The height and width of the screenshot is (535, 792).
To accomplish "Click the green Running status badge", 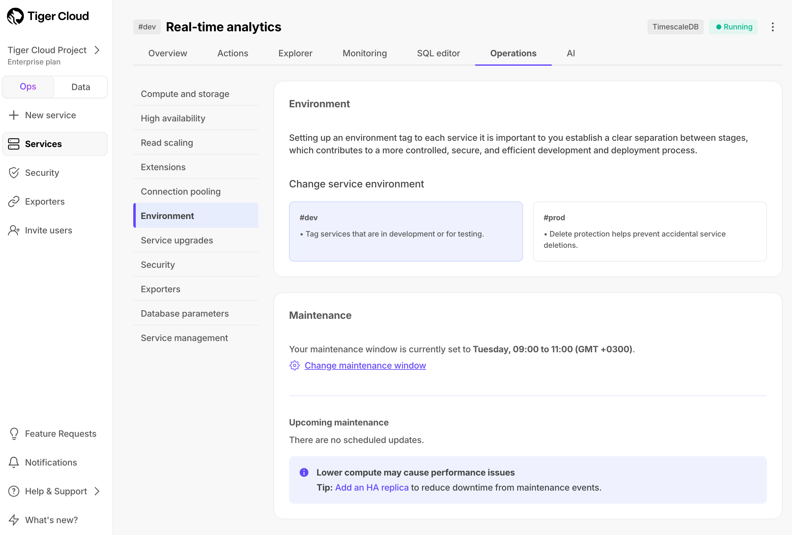I will point(733,27).
